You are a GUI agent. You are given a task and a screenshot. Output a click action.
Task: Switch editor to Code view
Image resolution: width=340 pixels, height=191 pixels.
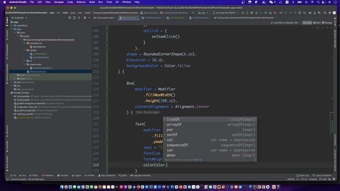pyautogui.click(x=307, y=23)
